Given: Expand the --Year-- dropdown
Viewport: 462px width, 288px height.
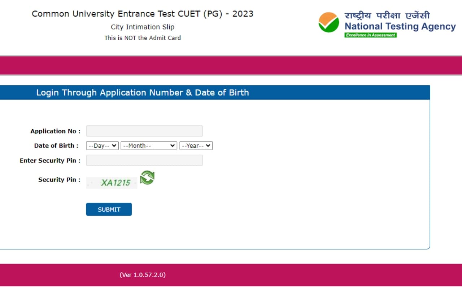Looking at the screenshot, I should pos(196,145).
